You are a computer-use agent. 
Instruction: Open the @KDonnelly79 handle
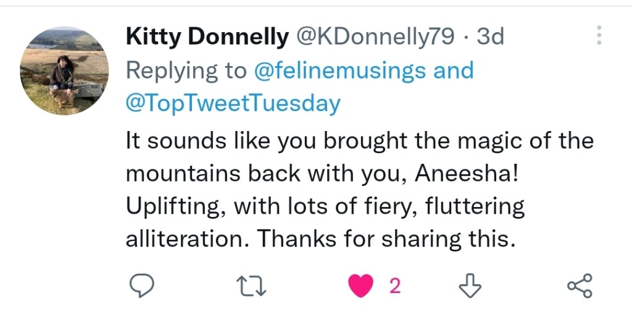375,38
